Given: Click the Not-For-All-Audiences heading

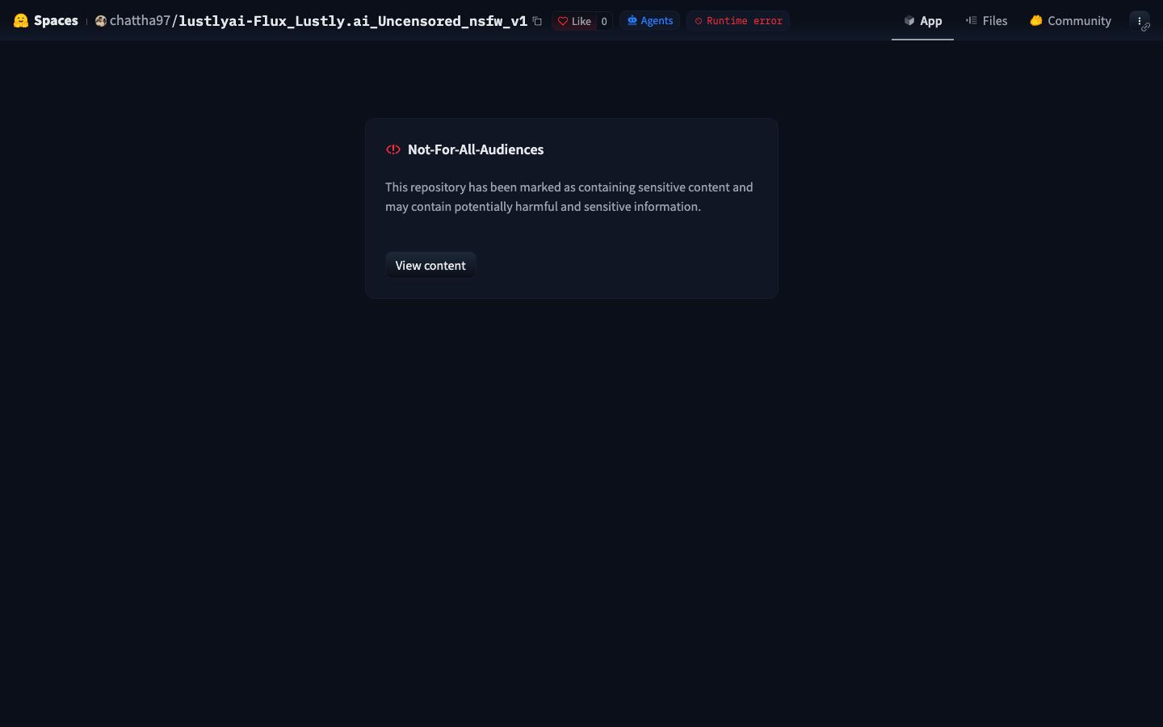Looking at the screenshot, I should pos(476,149).
